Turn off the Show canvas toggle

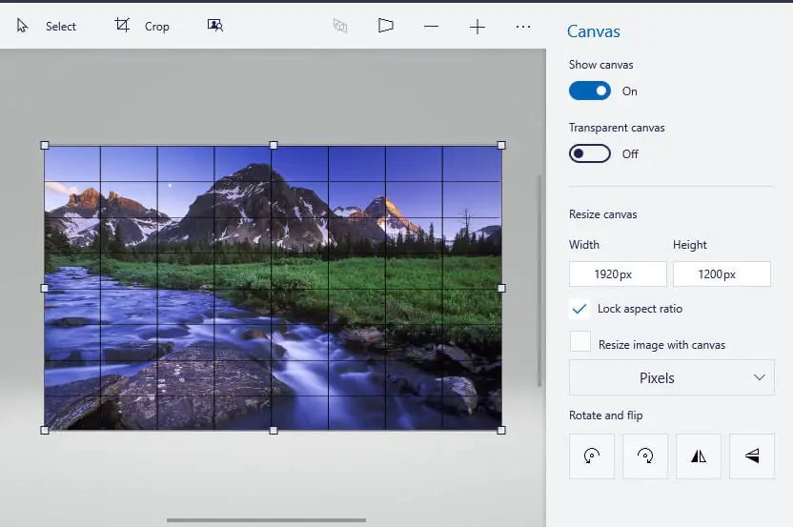tap(590, 91)
